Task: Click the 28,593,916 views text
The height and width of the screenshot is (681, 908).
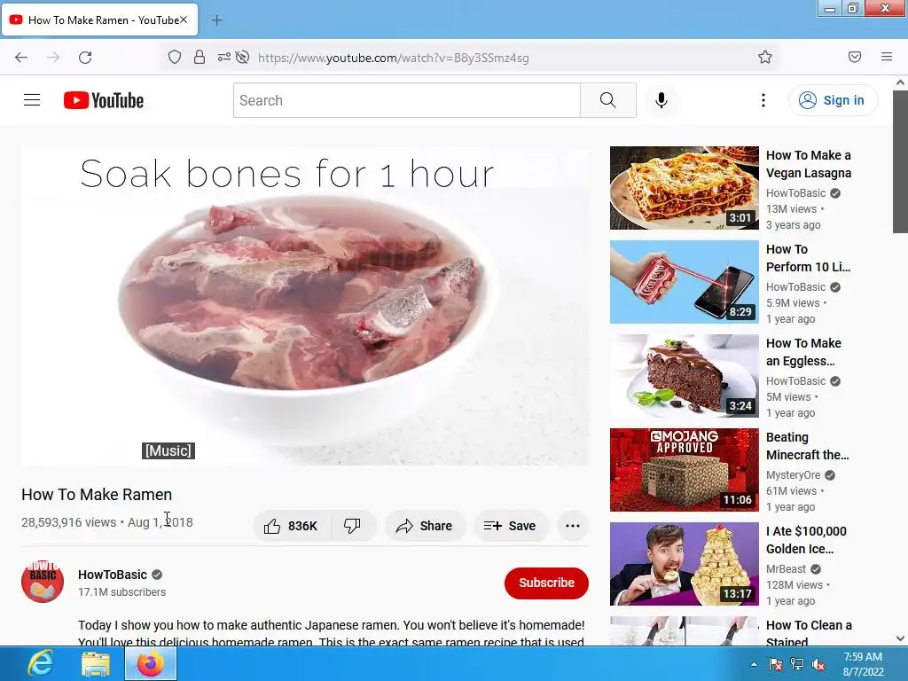Action: pyautogui.click(x=69, y=522)
